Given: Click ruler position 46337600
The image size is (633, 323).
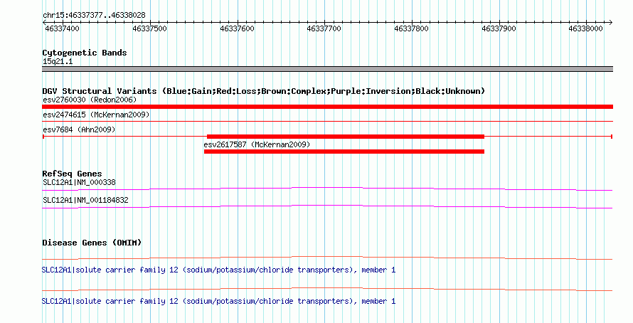Looking at the screenshot, I should pyautogui.click(x=238, y=28).
